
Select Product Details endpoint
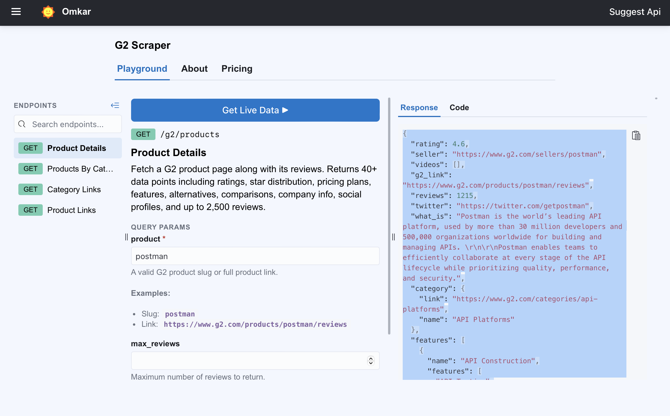coord(68,148)
